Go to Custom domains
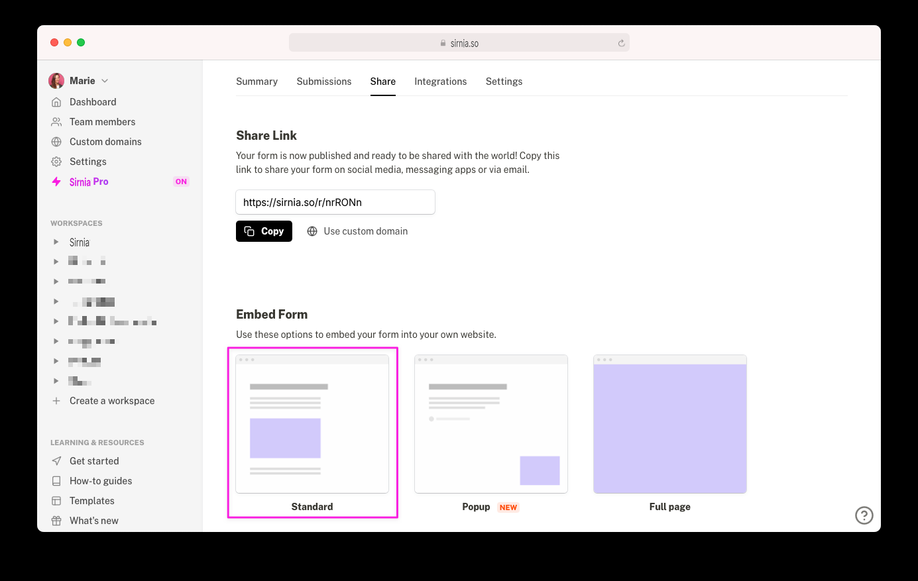Viewport: 918px width, 581px height. 105,142
